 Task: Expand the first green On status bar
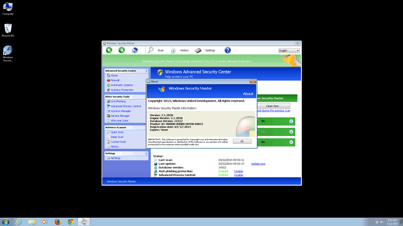click(x=291, y=121)
